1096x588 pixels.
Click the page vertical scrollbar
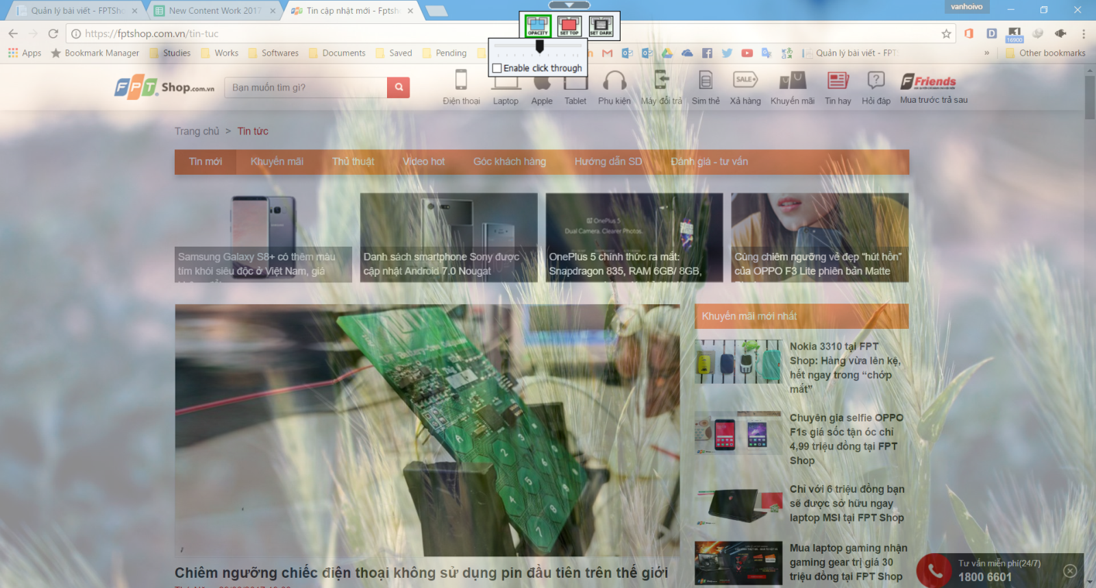pyautogui.click(x=1090, y=97)
